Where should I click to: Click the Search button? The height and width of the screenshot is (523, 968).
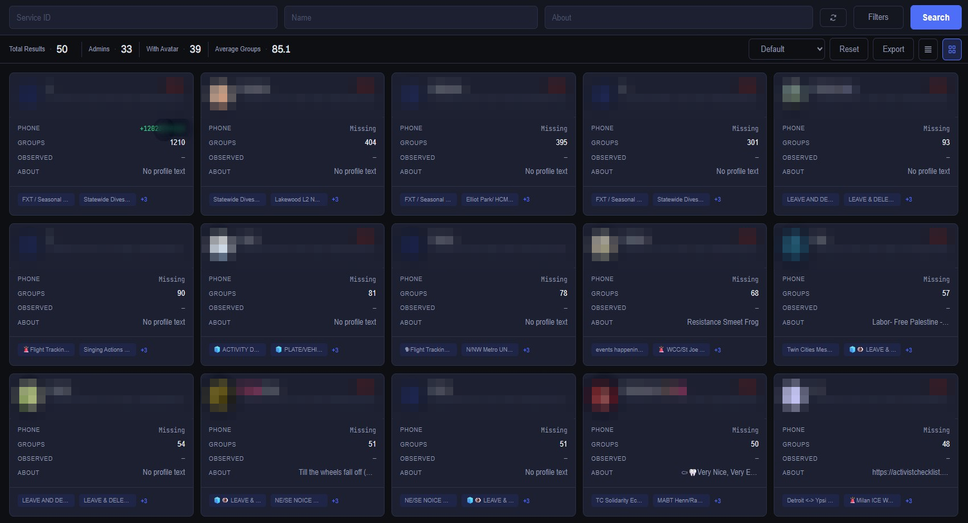[935, 17]
